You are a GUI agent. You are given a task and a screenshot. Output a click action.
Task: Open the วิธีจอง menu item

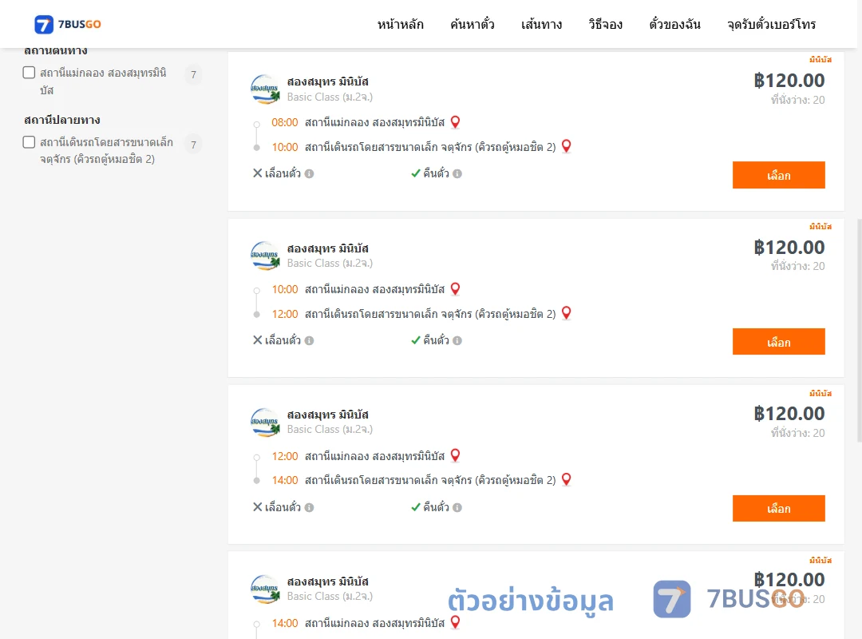tap(605, 24)
